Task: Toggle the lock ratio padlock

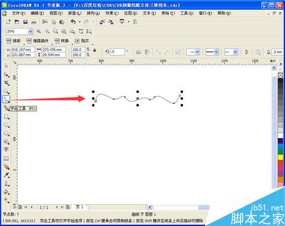Action: 95,50
